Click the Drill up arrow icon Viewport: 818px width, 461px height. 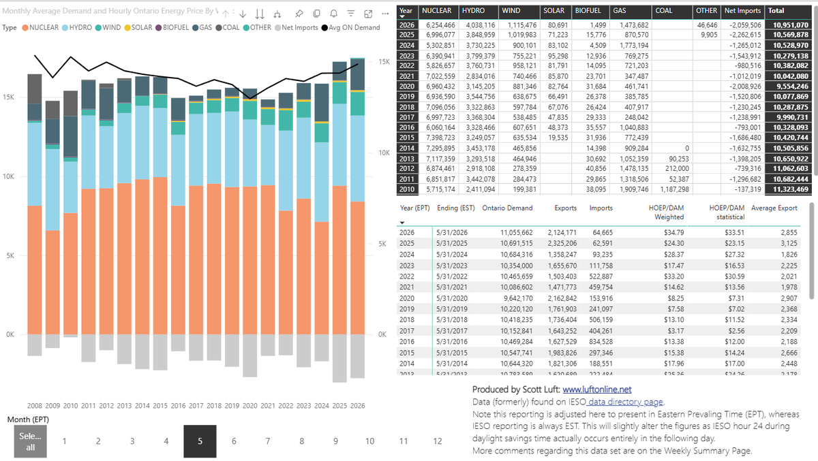click(227, 14)
